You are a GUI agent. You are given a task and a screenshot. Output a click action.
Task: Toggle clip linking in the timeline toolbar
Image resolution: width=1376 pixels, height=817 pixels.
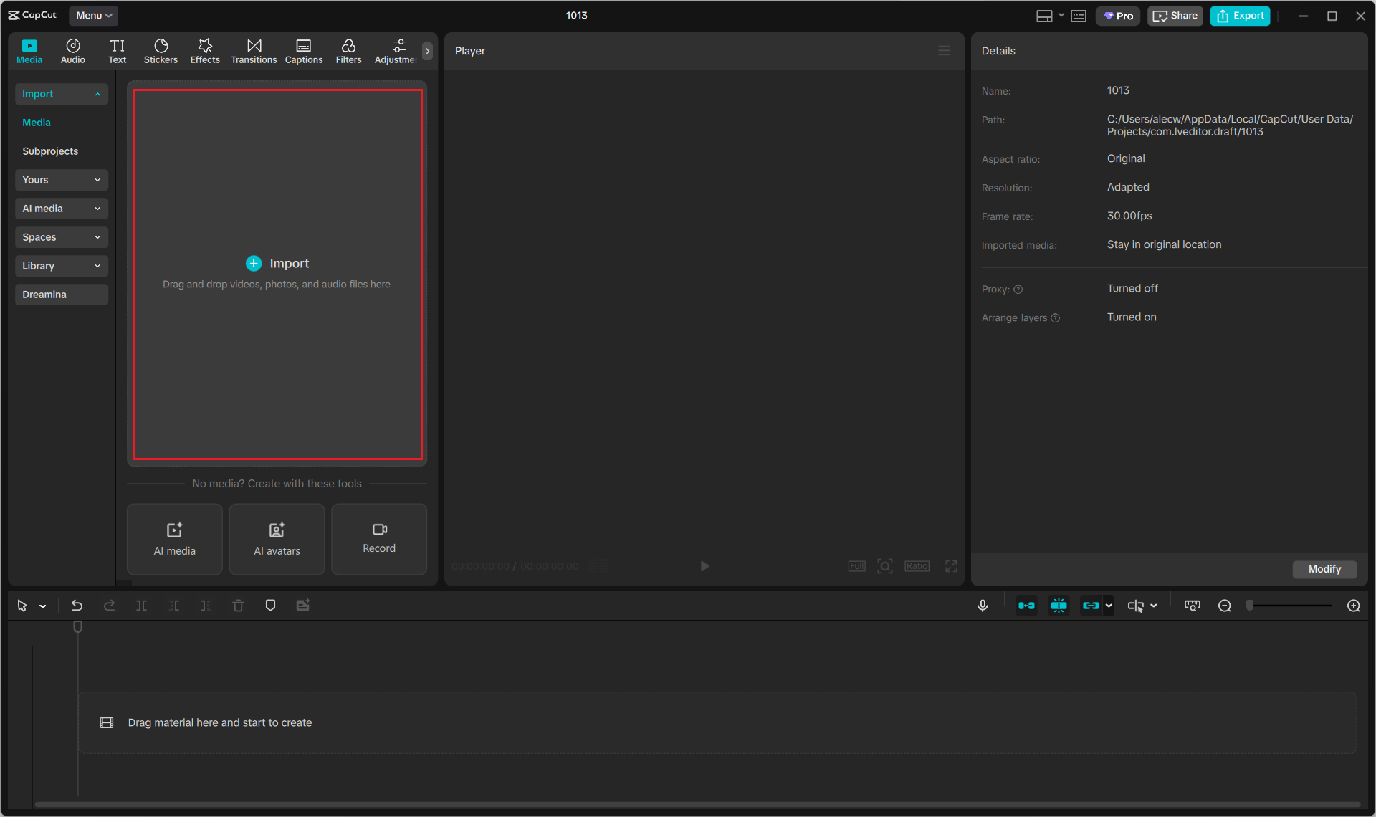pyautogui.click(x=1092, y=605)
